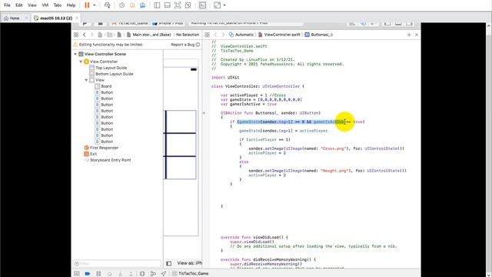Go back in the left editor history
Image resolution: width=492 pixels, height=277 pixels.
point(85,35)
